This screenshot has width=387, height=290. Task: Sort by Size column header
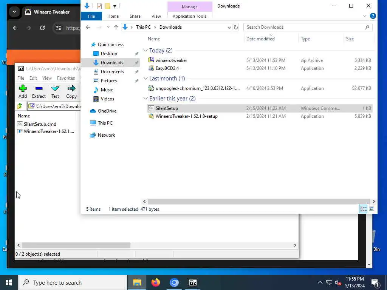[350, 39]
